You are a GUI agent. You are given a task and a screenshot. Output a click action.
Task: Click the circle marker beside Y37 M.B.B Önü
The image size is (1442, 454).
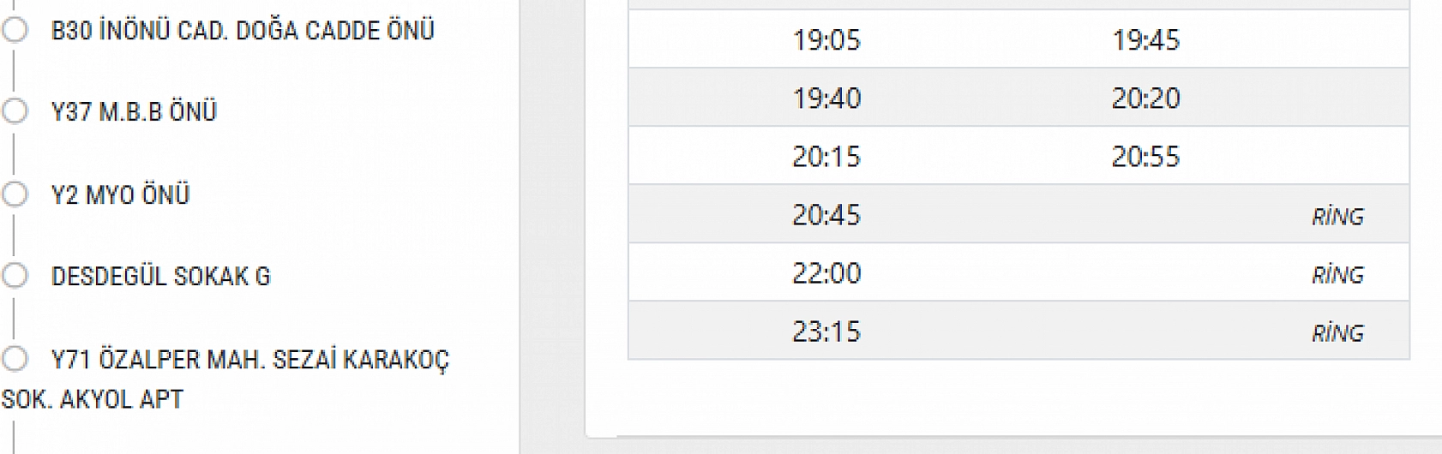click(x=15, y=111)
